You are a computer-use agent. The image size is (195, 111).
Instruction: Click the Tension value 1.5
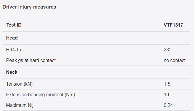[x=167, y=84]
